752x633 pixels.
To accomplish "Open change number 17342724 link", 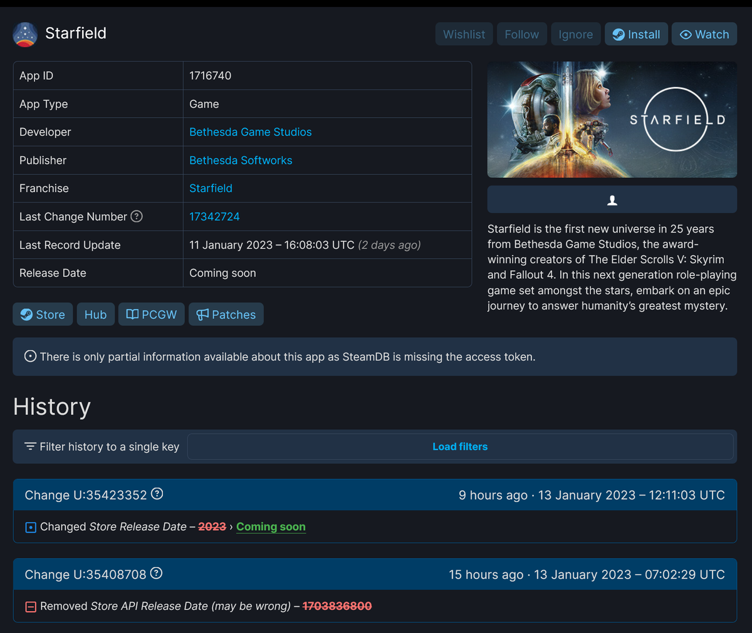I will 214,217.
